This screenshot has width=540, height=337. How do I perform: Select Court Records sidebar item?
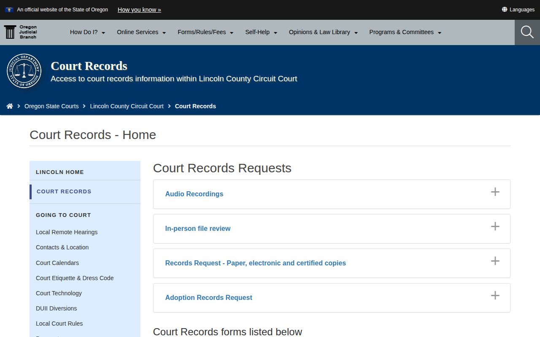pyautogui.click(x=64, y=191)
